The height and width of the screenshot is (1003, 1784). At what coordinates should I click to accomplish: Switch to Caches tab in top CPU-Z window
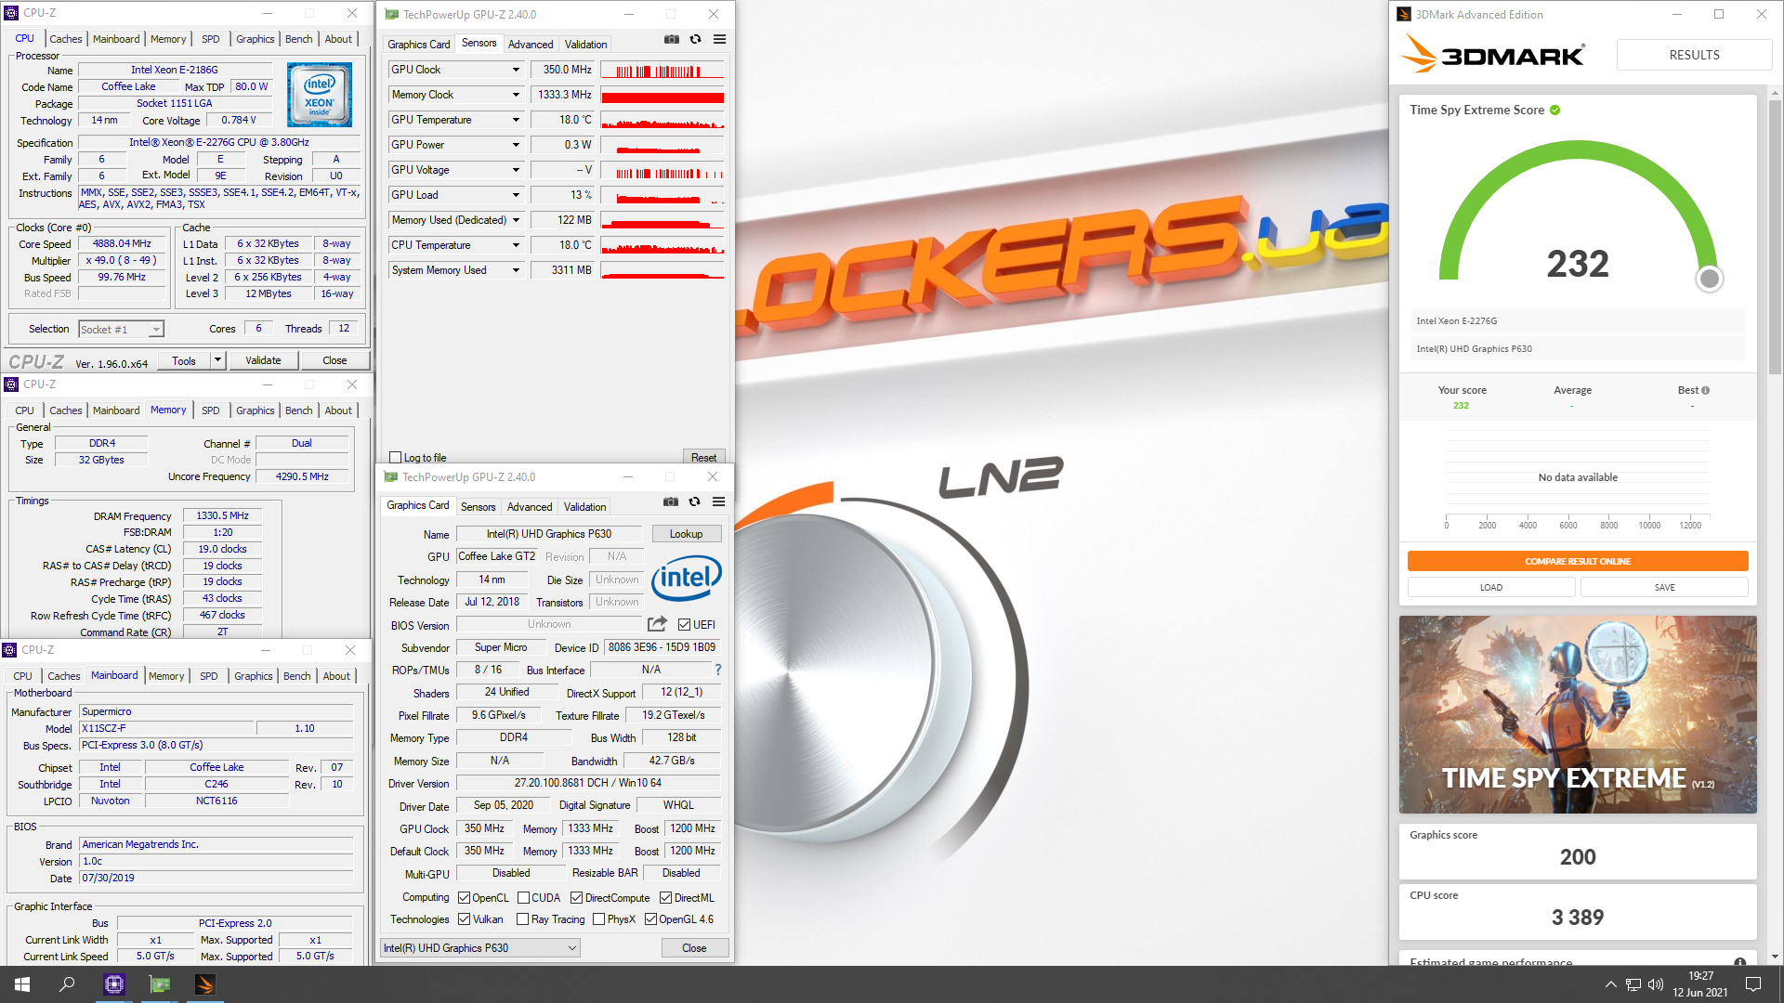65,39
